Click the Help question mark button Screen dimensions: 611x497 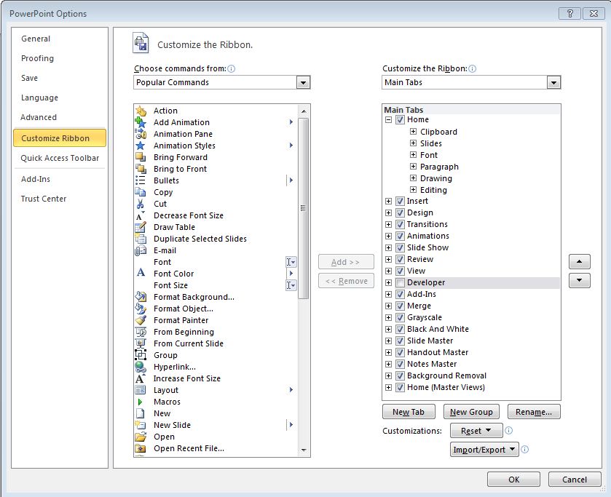point(570,14)
